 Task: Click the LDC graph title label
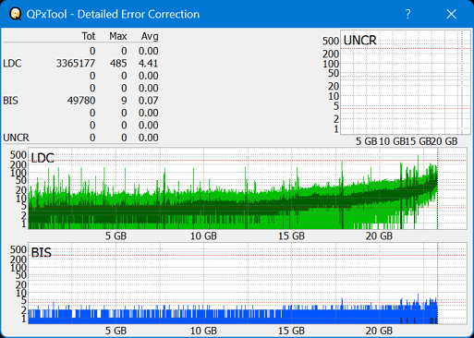(x=43, y=158)
